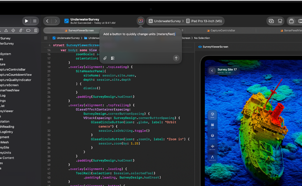302x186 pixels.
Task: Select the Mesh cube tool in preview rail
Action: tap(212, 115)
